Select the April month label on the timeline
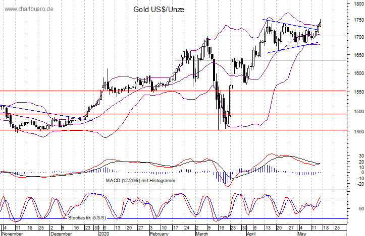The height and width of the screenshot is (236, 365). coord(251,233)
